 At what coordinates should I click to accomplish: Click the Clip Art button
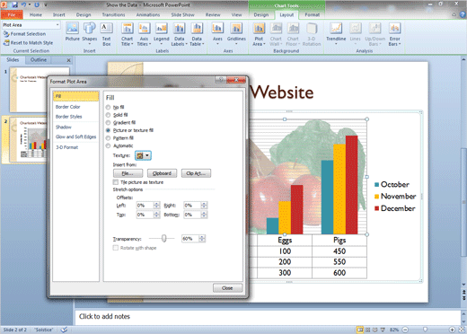point(196,173)
